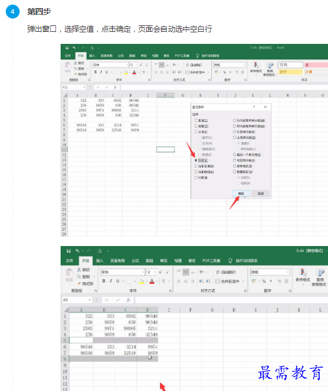Image resolution: width=328 pixels, height=391 pixels.
Task: Click font color A in lower Excel ribbon
Action: point(152,281)
